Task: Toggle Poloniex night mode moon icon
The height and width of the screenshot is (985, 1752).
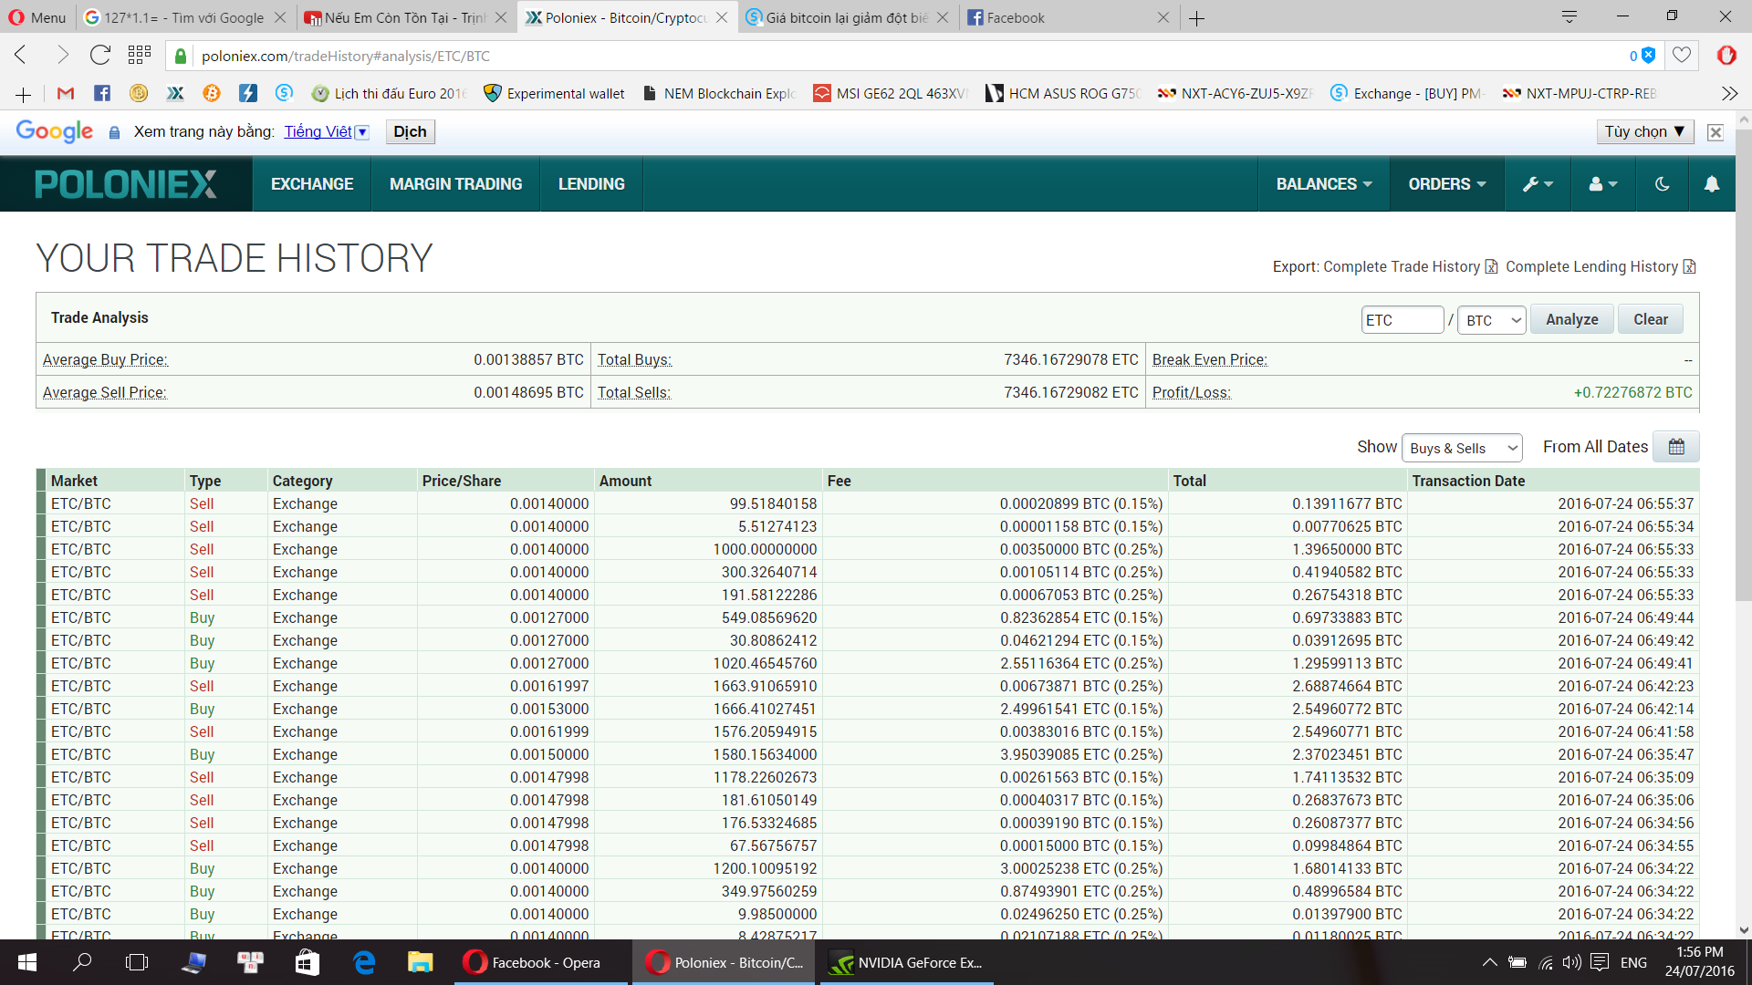Action: point(1662,184)
